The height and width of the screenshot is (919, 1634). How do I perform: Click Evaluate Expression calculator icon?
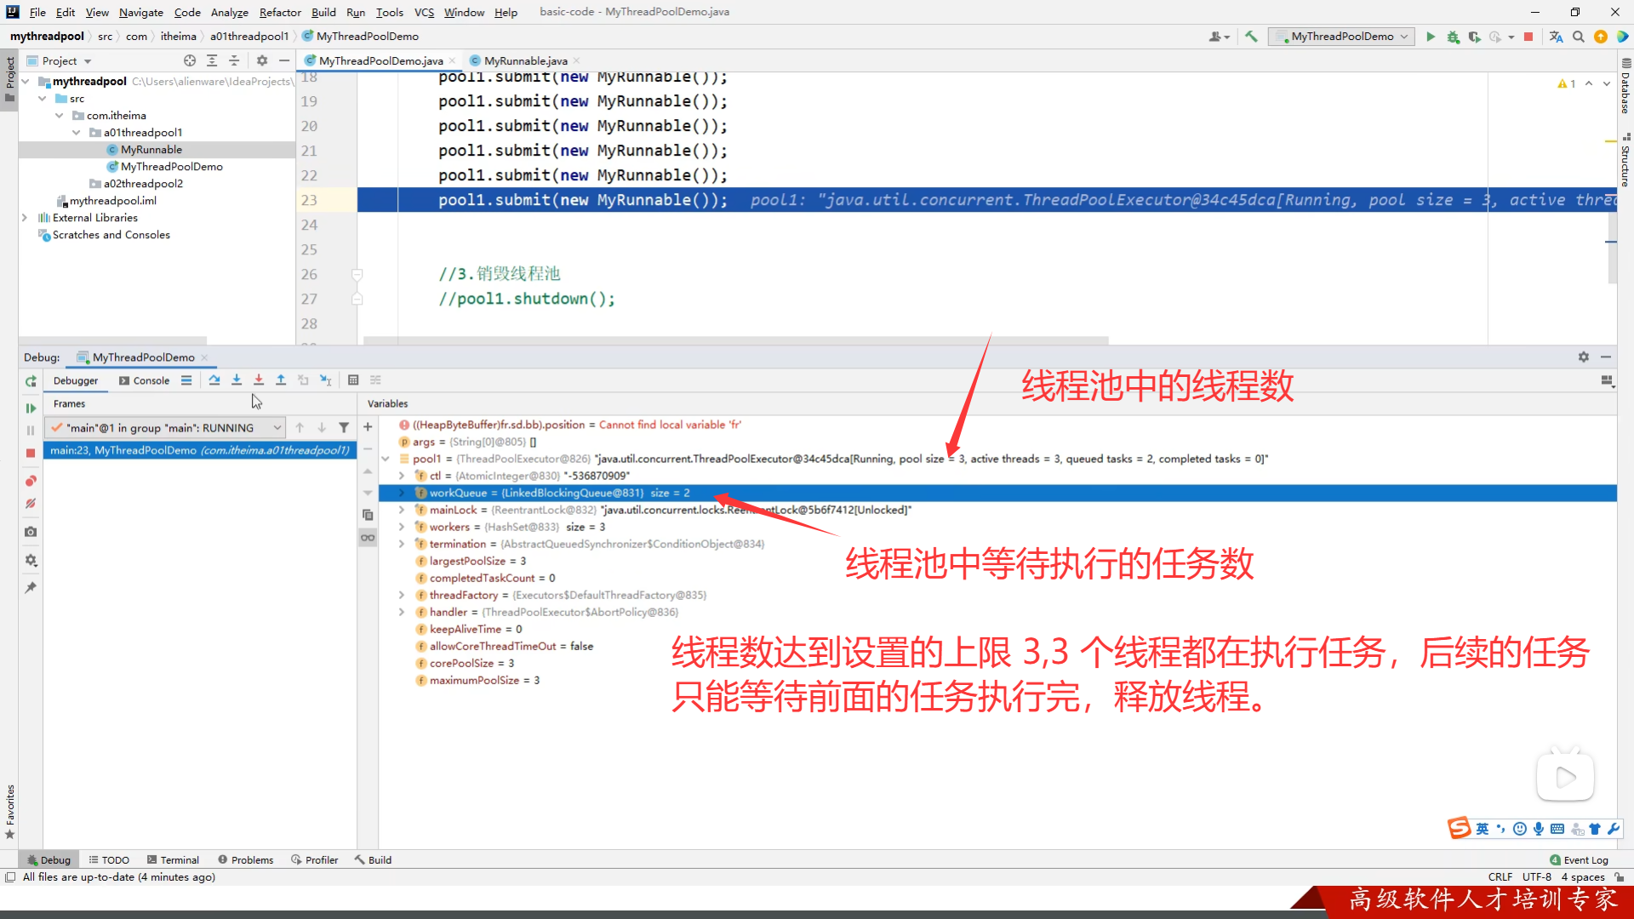pos(353,380)
